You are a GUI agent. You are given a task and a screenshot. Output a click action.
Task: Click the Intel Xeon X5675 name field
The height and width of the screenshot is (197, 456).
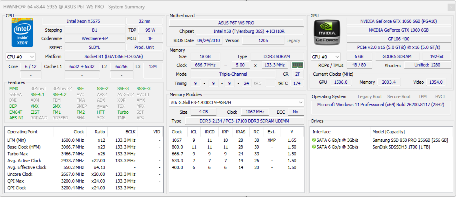point(84,21)
